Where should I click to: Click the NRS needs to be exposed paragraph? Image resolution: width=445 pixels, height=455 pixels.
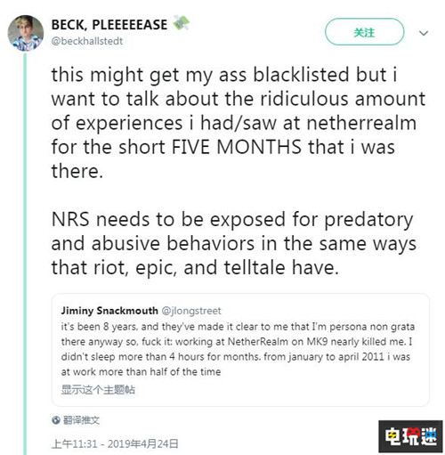pyautogui.click(x=234, y=243)
